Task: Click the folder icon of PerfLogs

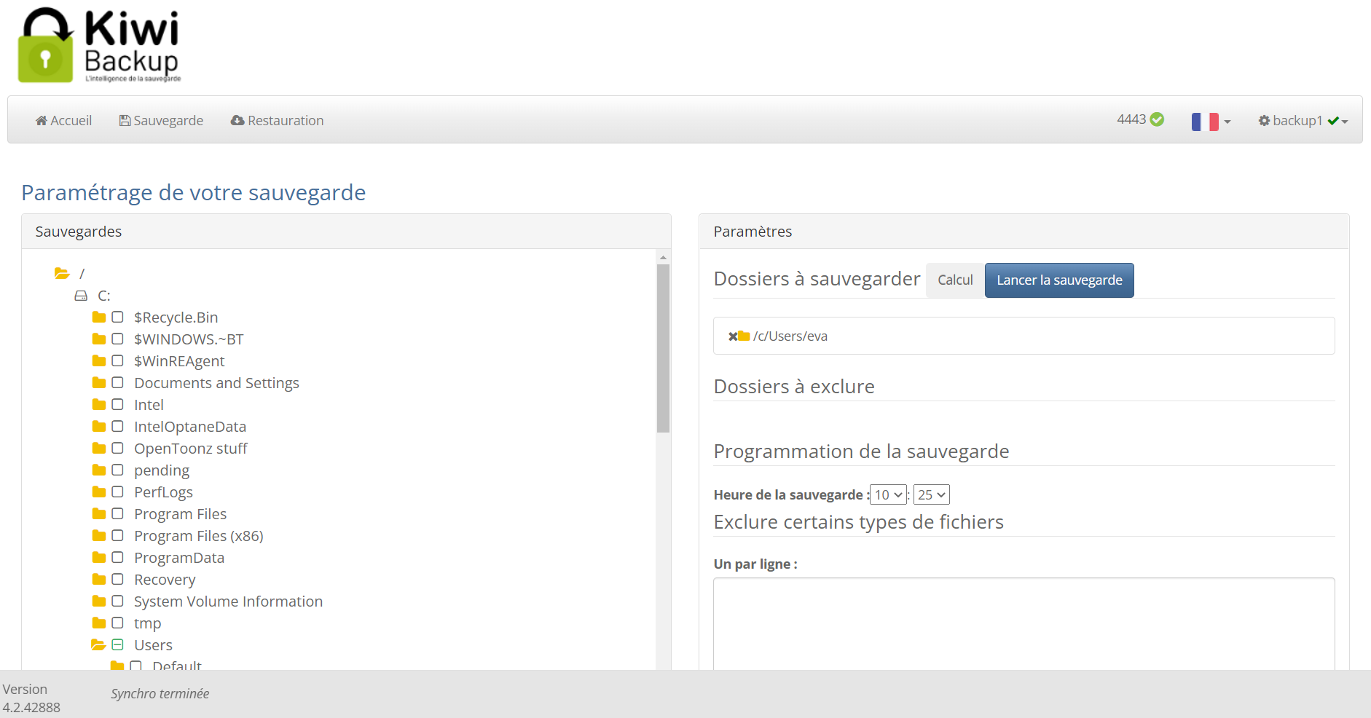Action: coord(99,492)
